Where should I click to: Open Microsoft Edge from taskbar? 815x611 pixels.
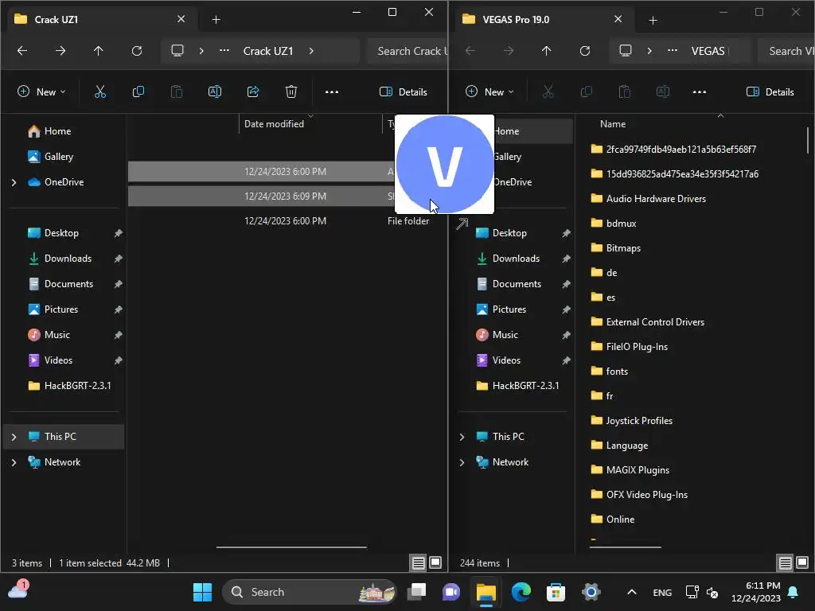tap(521, 592)
